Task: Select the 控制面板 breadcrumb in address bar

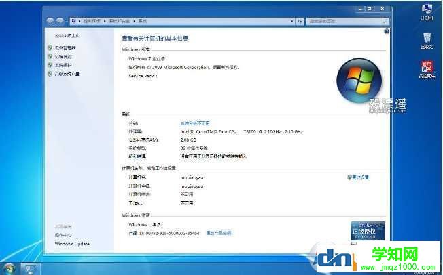Action: click(x=92, y=21)
